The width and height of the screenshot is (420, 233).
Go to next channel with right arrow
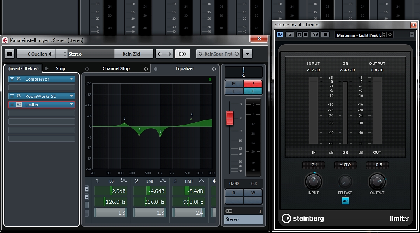pyautogui.click(x=169, y=54)
